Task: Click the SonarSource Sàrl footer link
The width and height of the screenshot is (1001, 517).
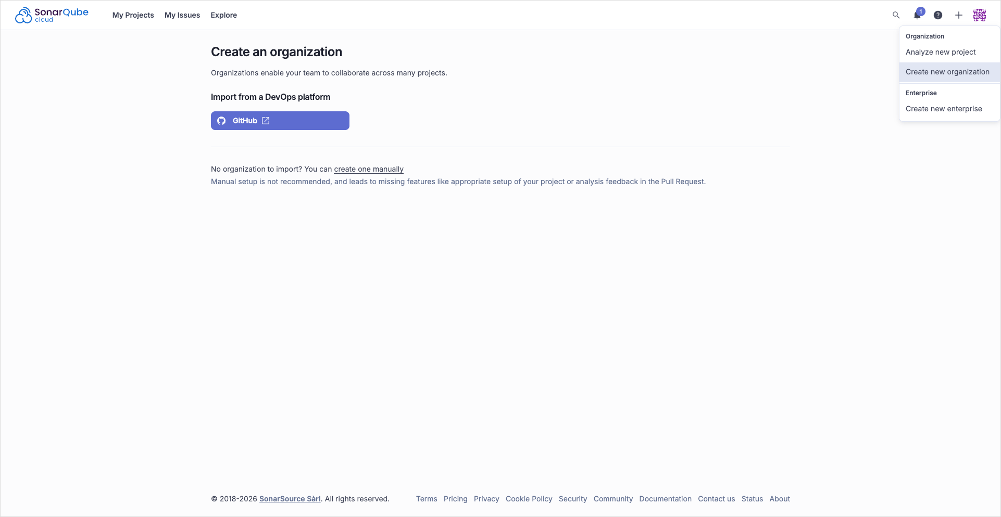Action: [290, 498]
